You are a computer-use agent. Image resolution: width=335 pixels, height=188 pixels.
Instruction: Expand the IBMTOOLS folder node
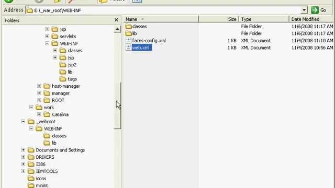click(x=23, y=171)
